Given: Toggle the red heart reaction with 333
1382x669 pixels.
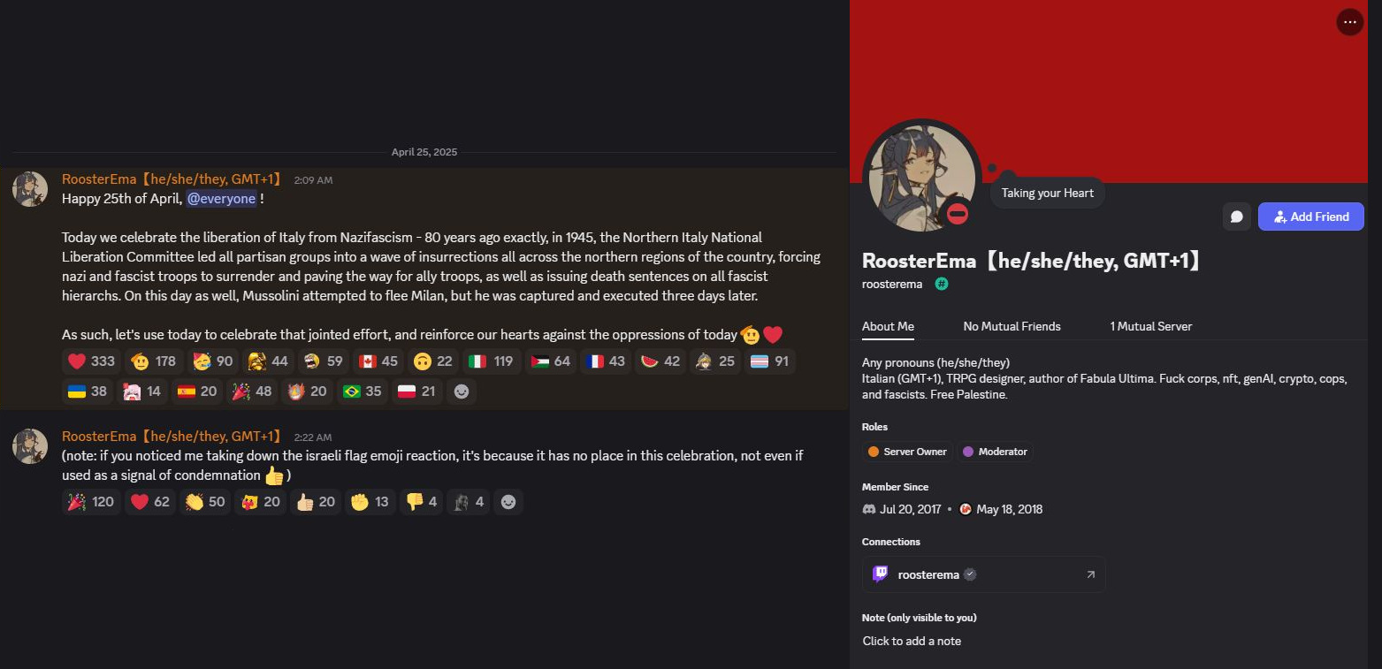Looking at the screenshot, I should coord(92,361).
